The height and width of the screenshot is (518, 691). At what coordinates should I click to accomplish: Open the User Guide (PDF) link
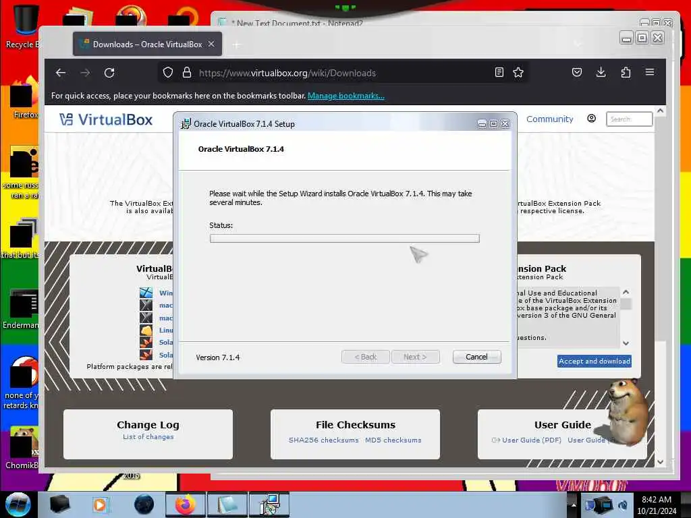click(x=532, y=440)
